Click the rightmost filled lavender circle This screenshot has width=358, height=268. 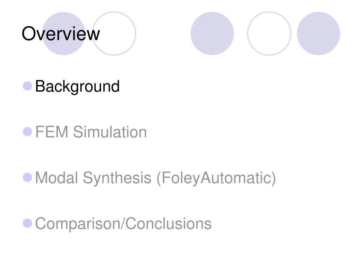click(318, 33)
